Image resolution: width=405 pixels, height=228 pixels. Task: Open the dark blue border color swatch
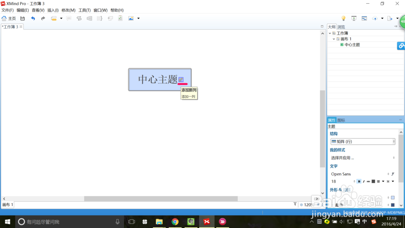click(393, 205)
